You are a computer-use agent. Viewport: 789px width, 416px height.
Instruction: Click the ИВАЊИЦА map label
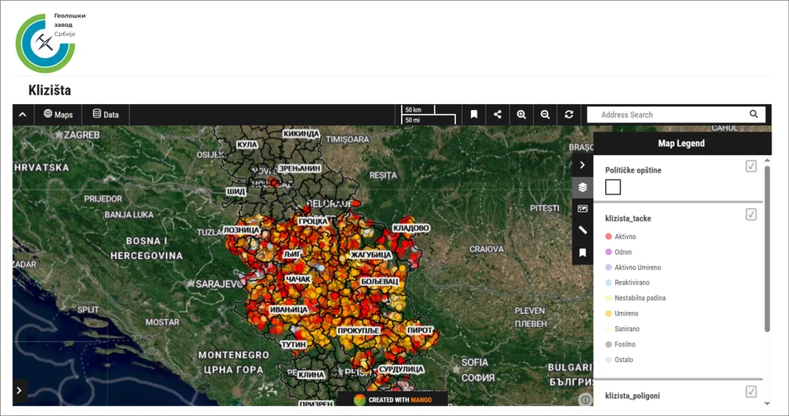[x=289, y=309]
